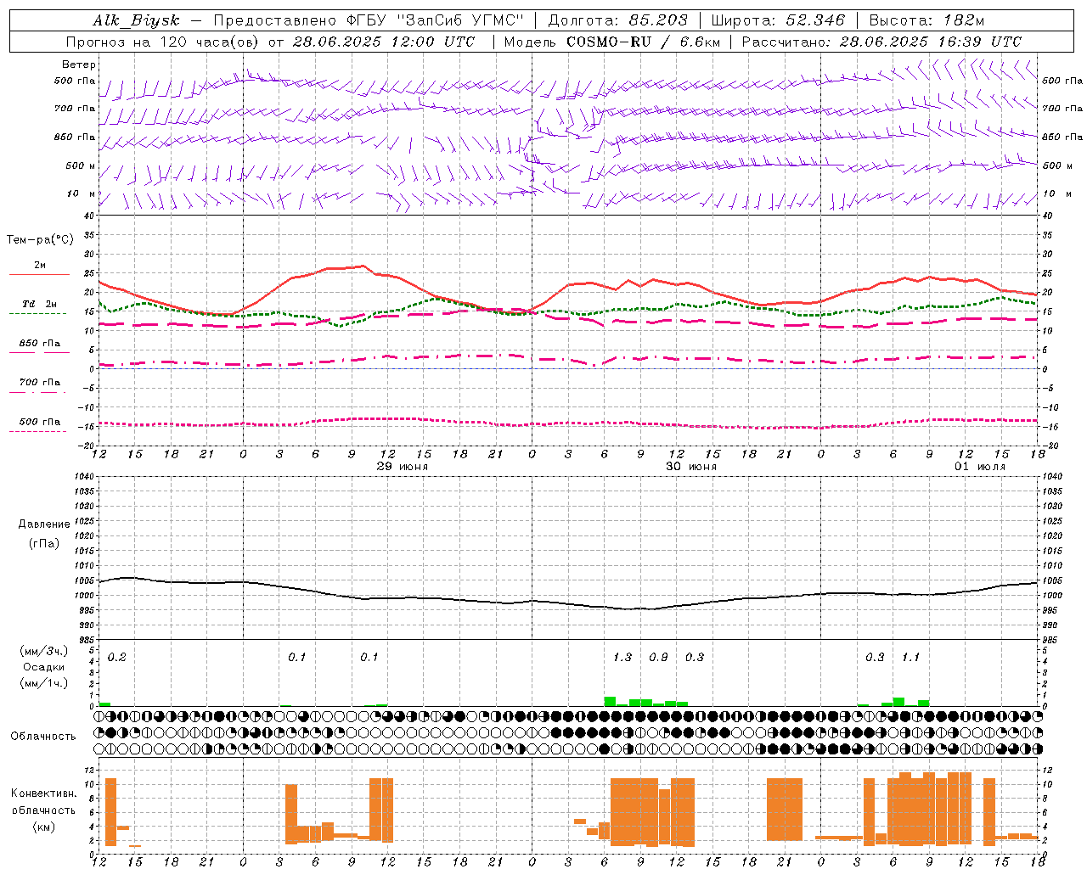Click the Рассчитано: 28.06.2025 16:39 UTC text
This screenshot has height=869, width=1087.
(881, 42)
